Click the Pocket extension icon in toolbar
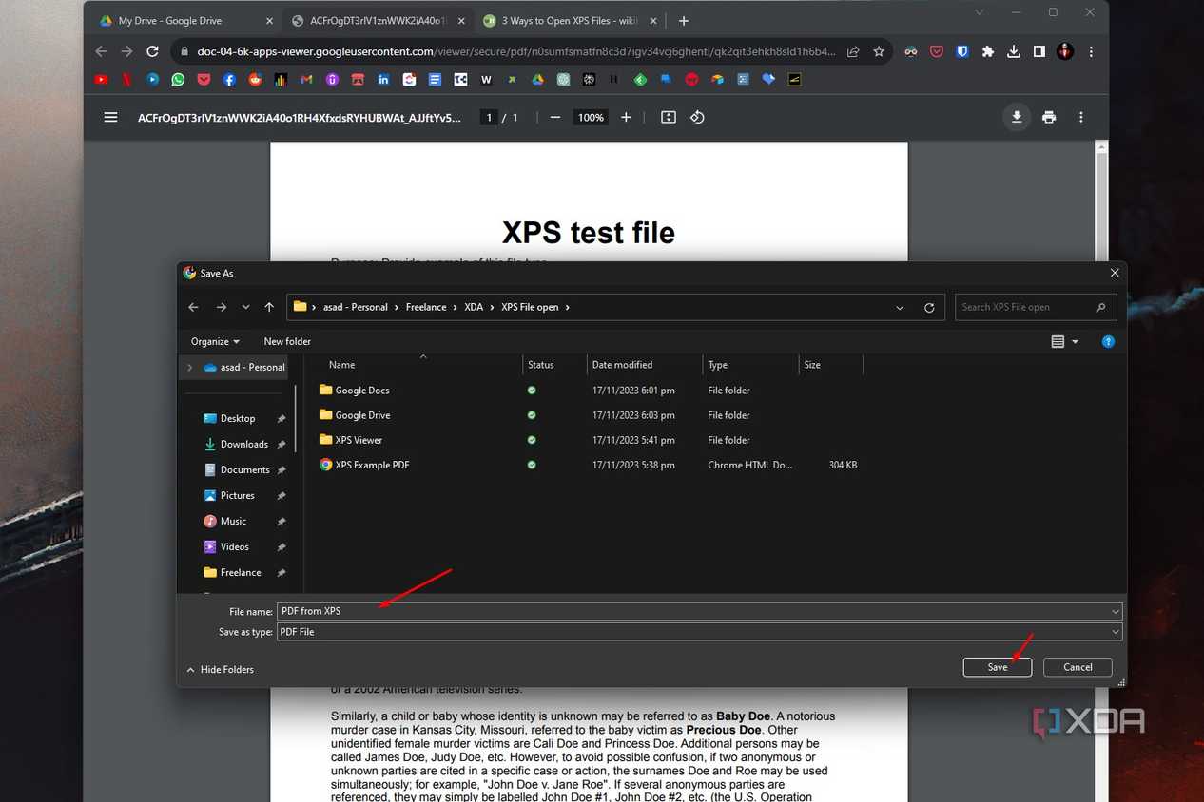Viewport: 1204px width, 802px height. click(937, 51)
